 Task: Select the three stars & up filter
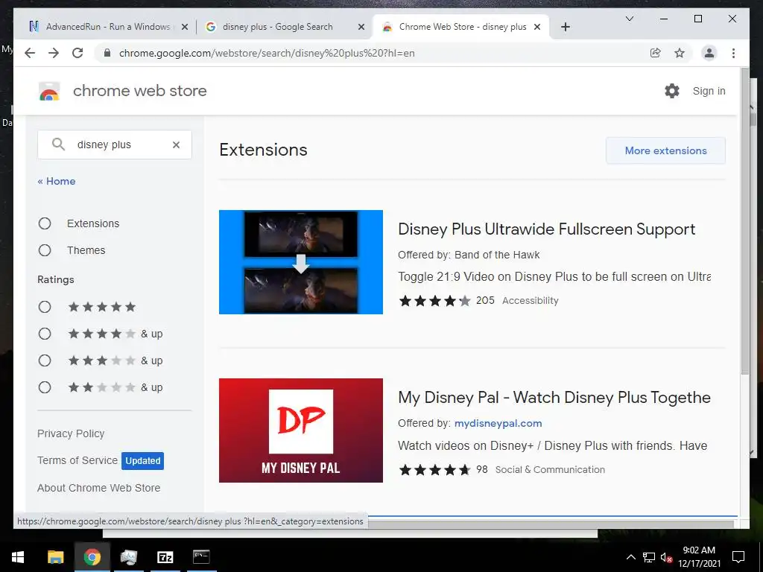pos(45,360)
